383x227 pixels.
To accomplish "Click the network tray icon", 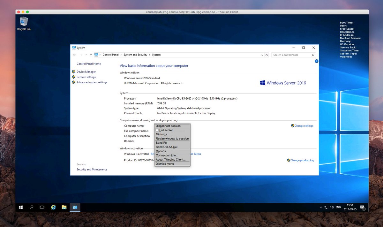I will [x=326, y=207].
